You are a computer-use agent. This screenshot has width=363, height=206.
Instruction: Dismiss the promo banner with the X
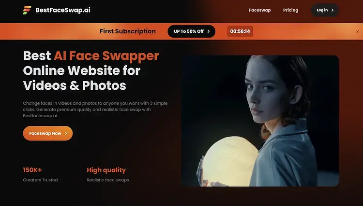[358, 31]
